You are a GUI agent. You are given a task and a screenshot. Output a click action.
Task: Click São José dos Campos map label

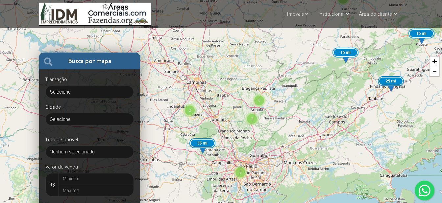pyautogui.click(x=337, y=119)
